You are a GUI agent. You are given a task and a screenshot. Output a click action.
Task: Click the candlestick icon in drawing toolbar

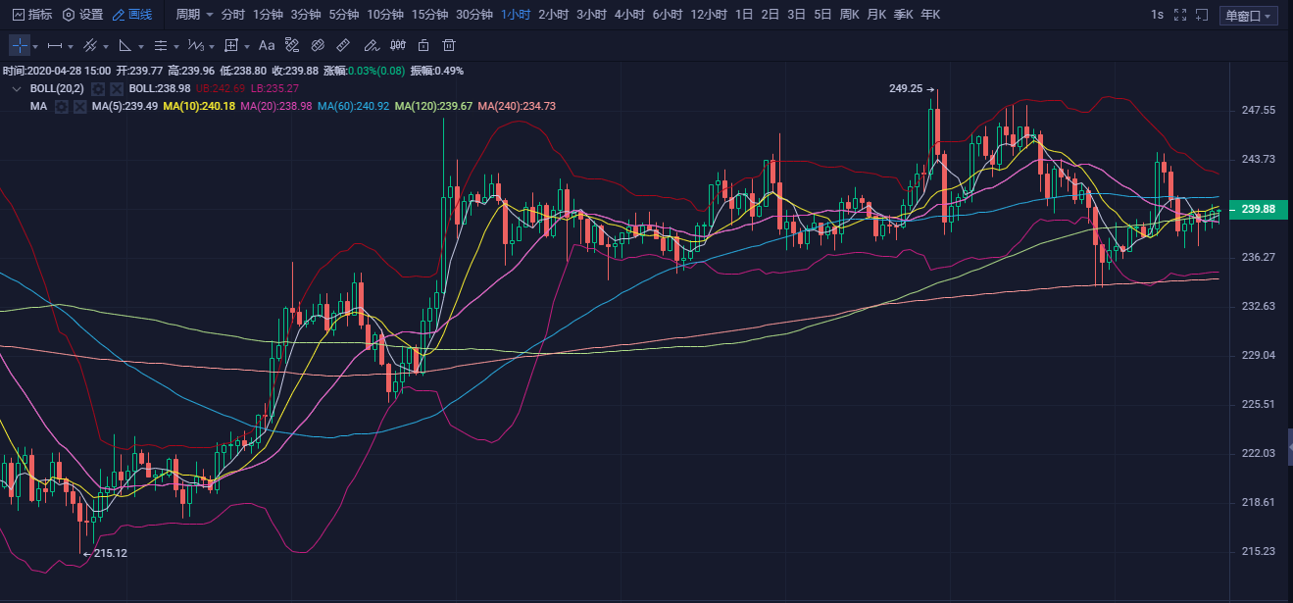click(x=397, y=45)
